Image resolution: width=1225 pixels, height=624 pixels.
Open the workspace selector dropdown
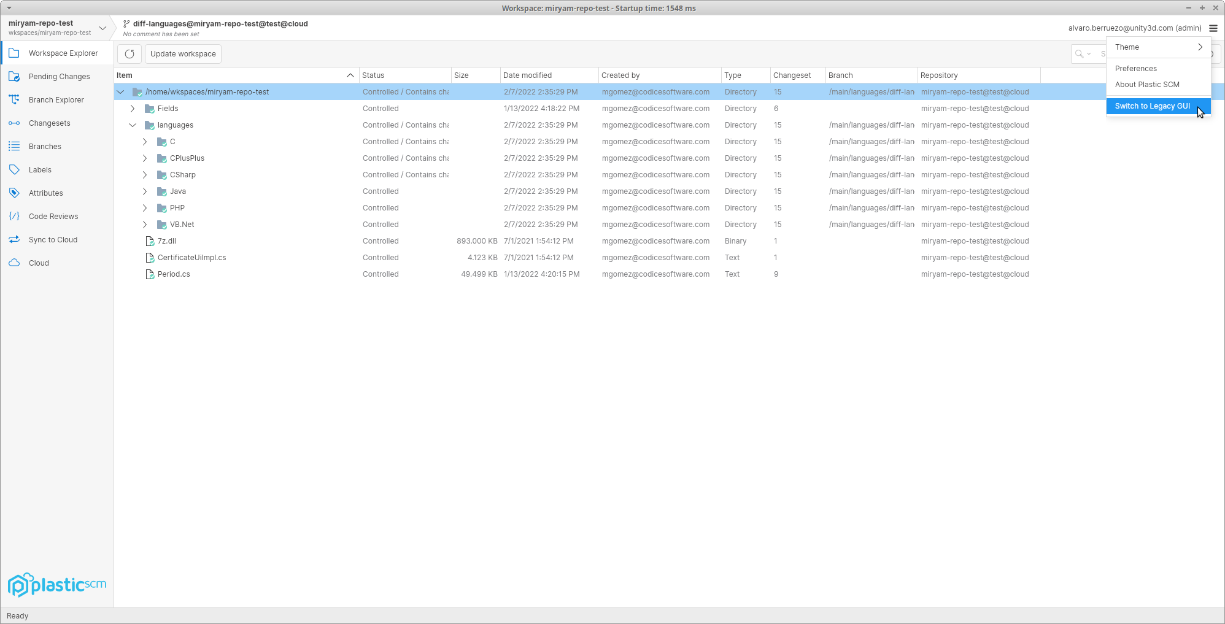click(102, 28)
